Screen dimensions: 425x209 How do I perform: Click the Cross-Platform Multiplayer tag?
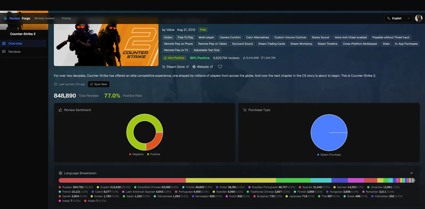click(360, 44)
